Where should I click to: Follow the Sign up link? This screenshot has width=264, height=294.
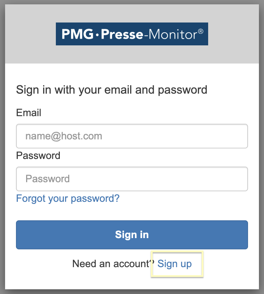(174, 264)
